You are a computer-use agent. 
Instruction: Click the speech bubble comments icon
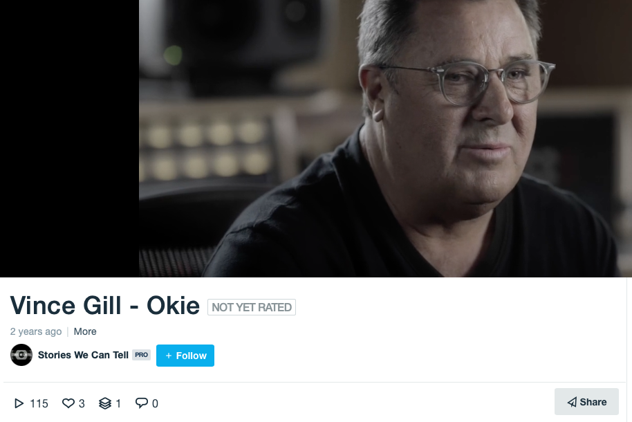coord(142,403)
